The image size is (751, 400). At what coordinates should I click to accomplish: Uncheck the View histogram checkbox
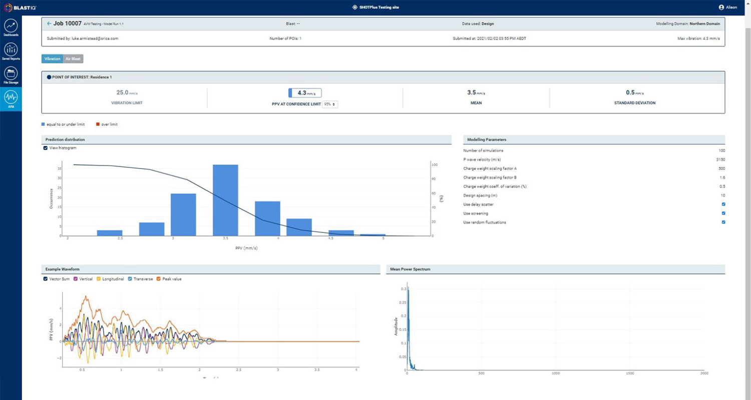(46, 148)
